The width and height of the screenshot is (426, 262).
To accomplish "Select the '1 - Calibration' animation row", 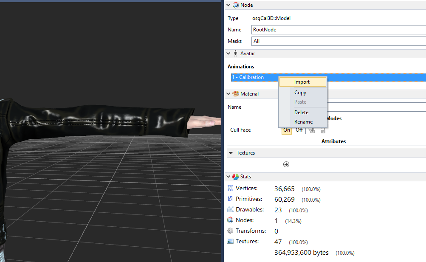I will [x=328, y=77].
